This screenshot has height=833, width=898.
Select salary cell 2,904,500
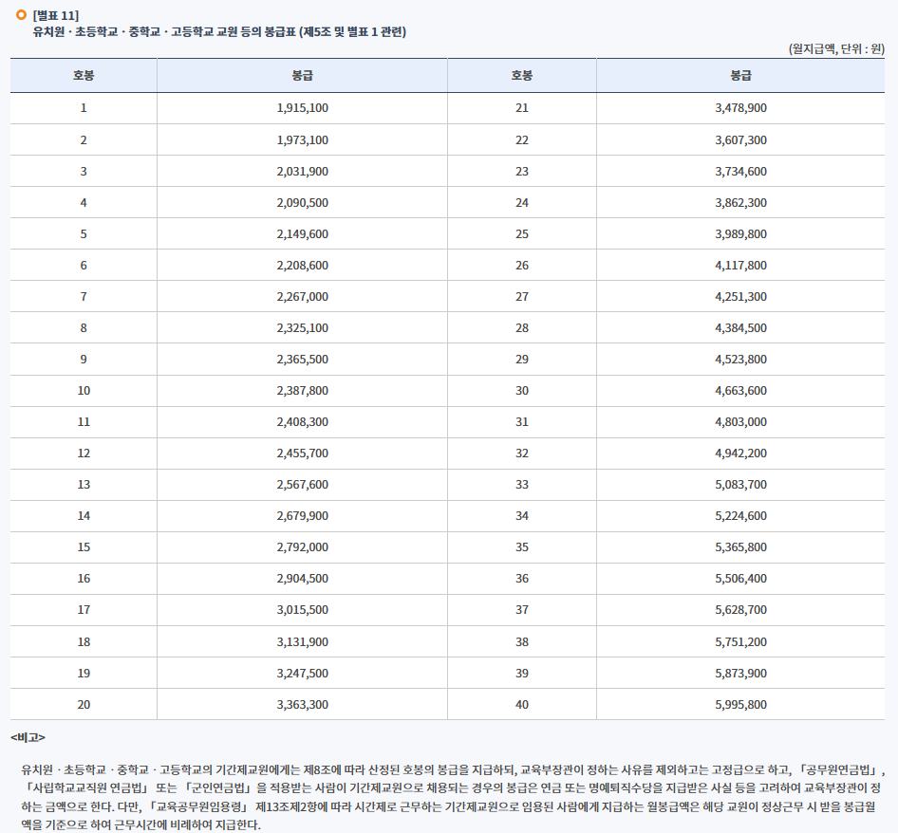point(303,579)
